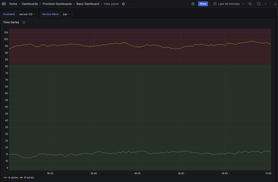This screenshot has width=278, height=182.
Task: Click the Share button
Action: click(203, 4)
